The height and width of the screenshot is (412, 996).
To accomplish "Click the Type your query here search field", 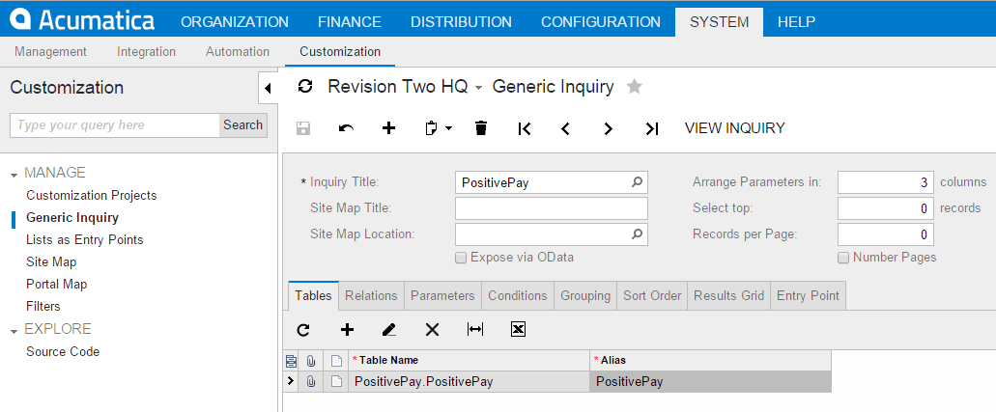I will point(115,125).
